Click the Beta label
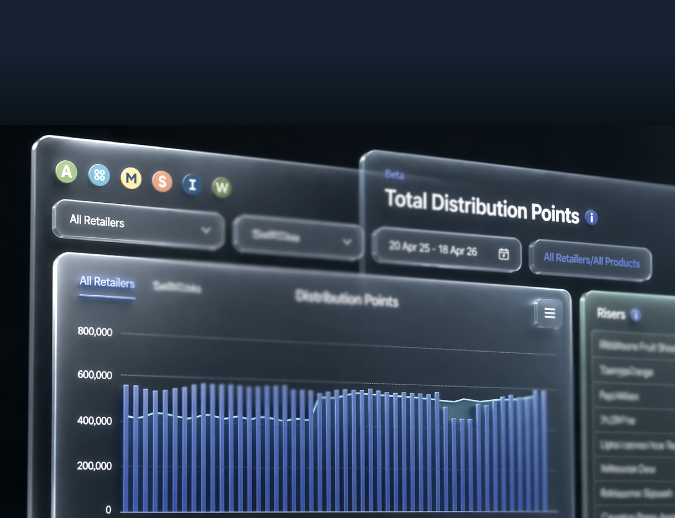675x518 pixels. pyautogui.click(x=395, y=175)
